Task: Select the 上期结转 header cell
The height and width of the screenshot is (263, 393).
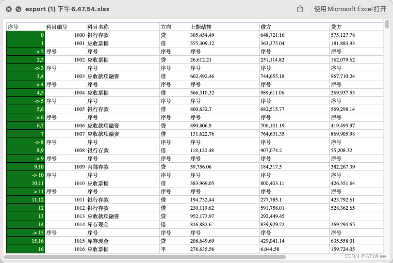Action: [224, 27]
